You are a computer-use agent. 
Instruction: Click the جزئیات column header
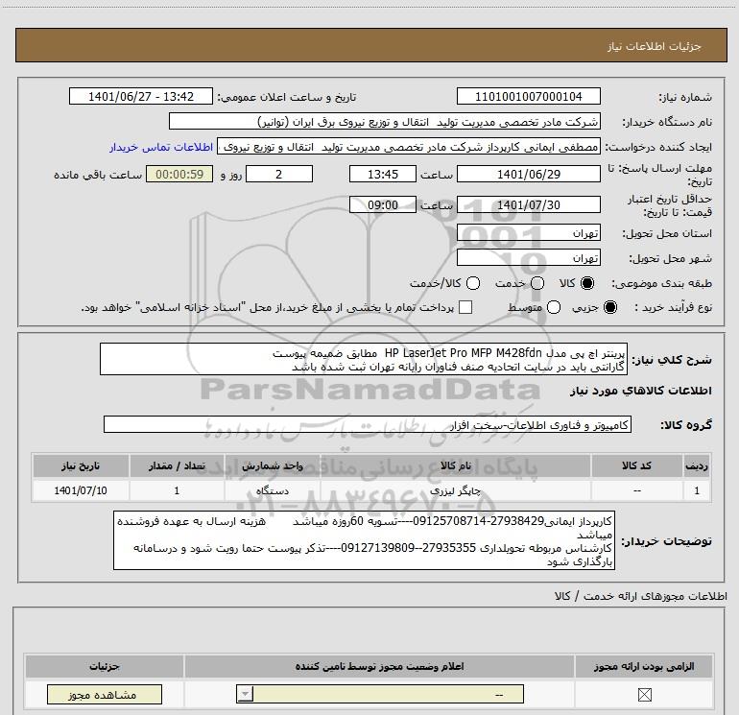pyautogui.click(x=105, y=666)
